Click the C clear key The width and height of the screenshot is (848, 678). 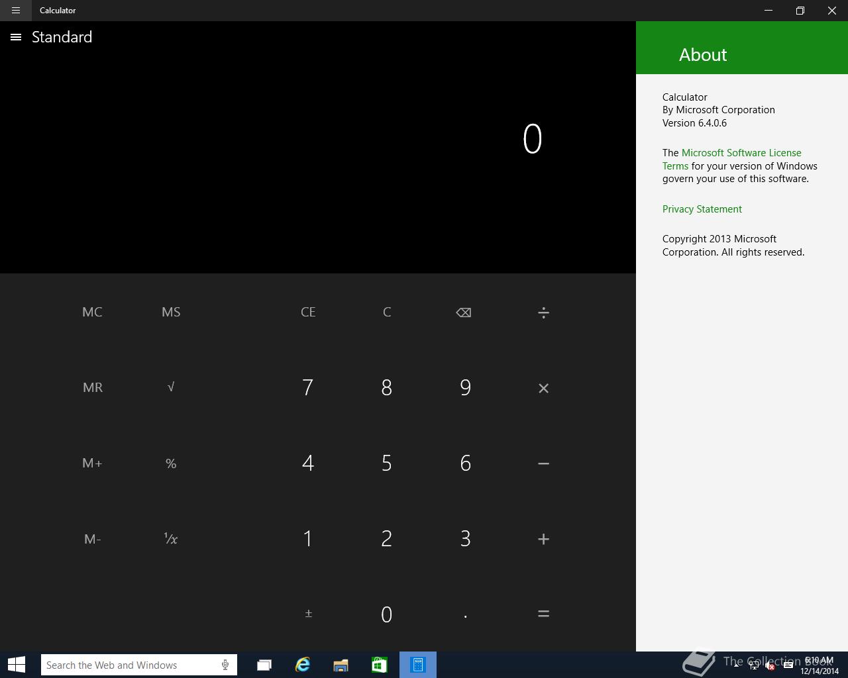387,312
